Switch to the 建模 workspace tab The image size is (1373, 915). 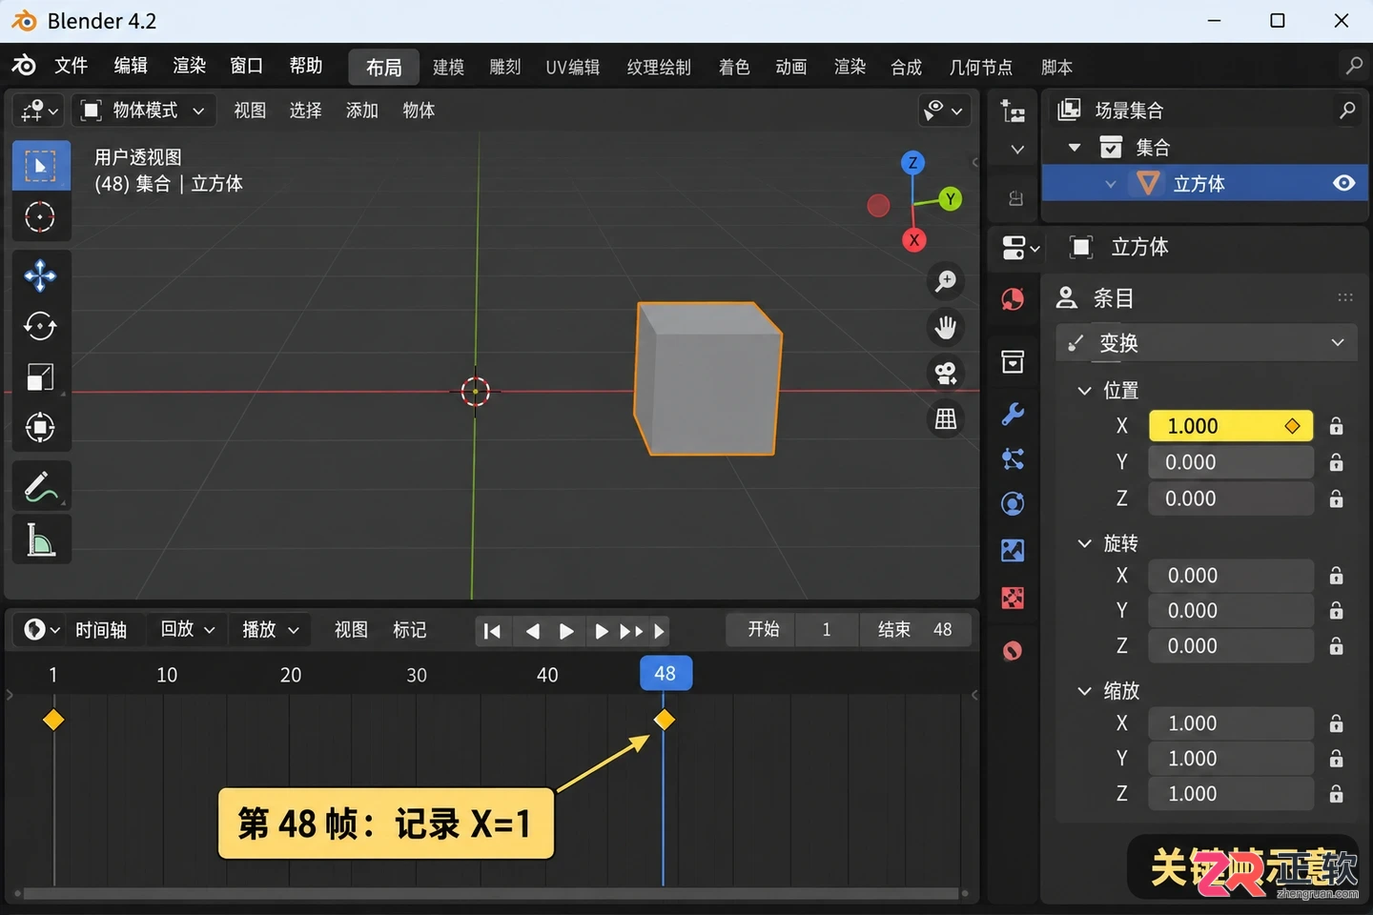pos(448,67)
